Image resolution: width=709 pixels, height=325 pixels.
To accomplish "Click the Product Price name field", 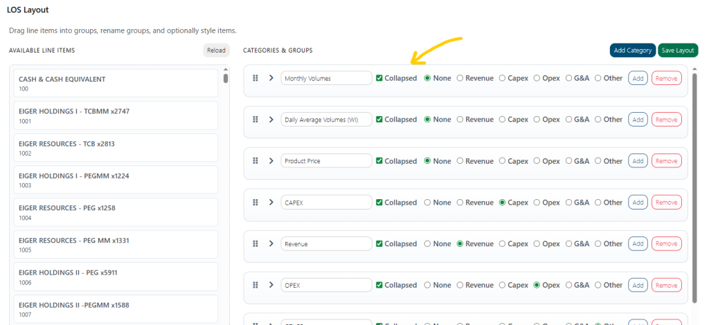I will pyautogui.click(x=326, y=161).
